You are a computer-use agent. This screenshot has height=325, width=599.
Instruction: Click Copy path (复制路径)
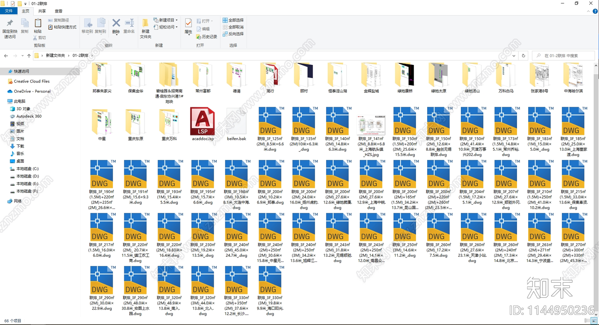(x=59, y=20)
